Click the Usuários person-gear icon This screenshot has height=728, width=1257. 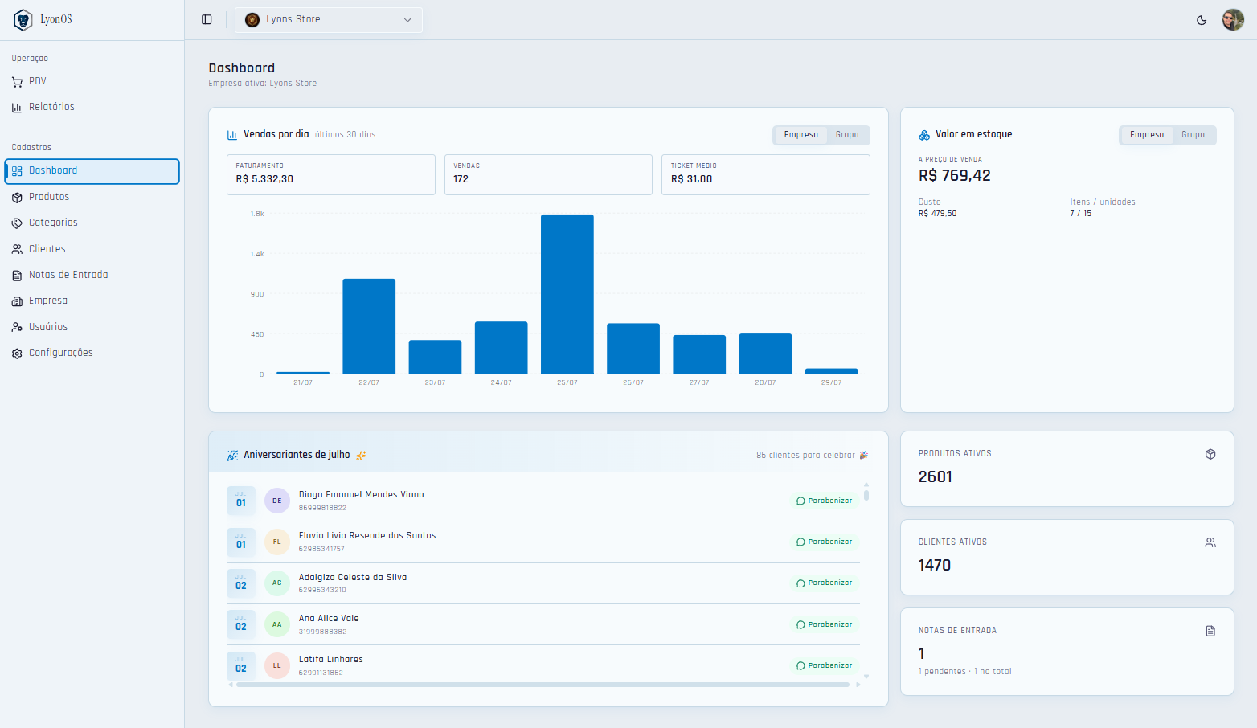[17, 328]
